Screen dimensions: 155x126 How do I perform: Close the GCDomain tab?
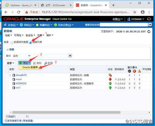(x=70, y=5)
